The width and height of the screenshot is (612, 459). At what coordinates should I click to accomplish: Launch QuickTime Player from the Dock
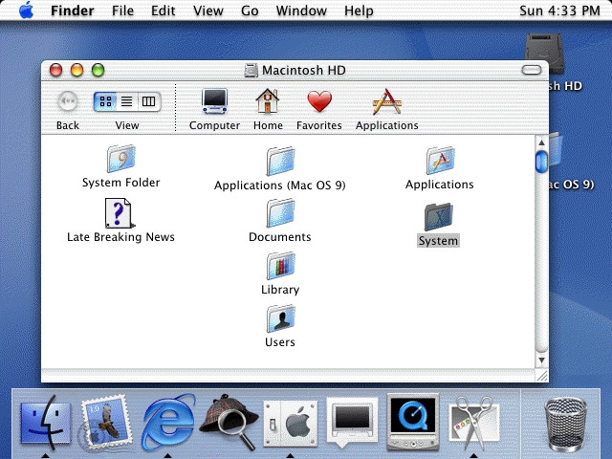(x=413, y=422)
